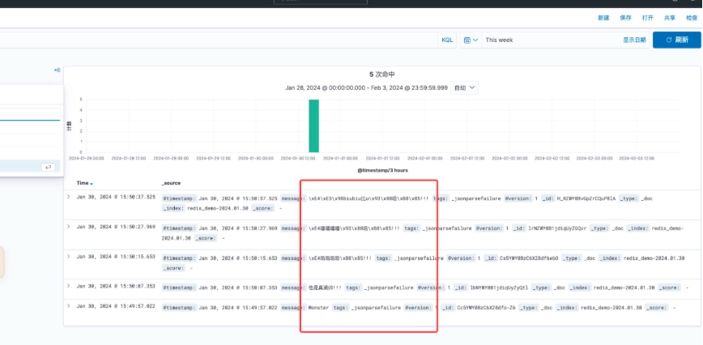
Task: Collapse the field sidebar with the toggle icon
Action: click(x=57, y=70)
